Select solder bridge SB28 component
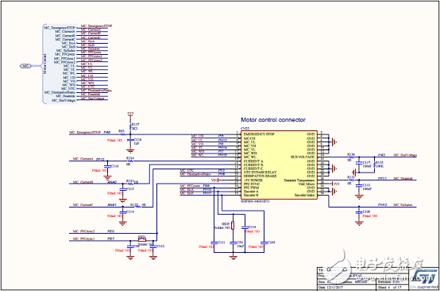440x291 pixels. coord(233,226)
